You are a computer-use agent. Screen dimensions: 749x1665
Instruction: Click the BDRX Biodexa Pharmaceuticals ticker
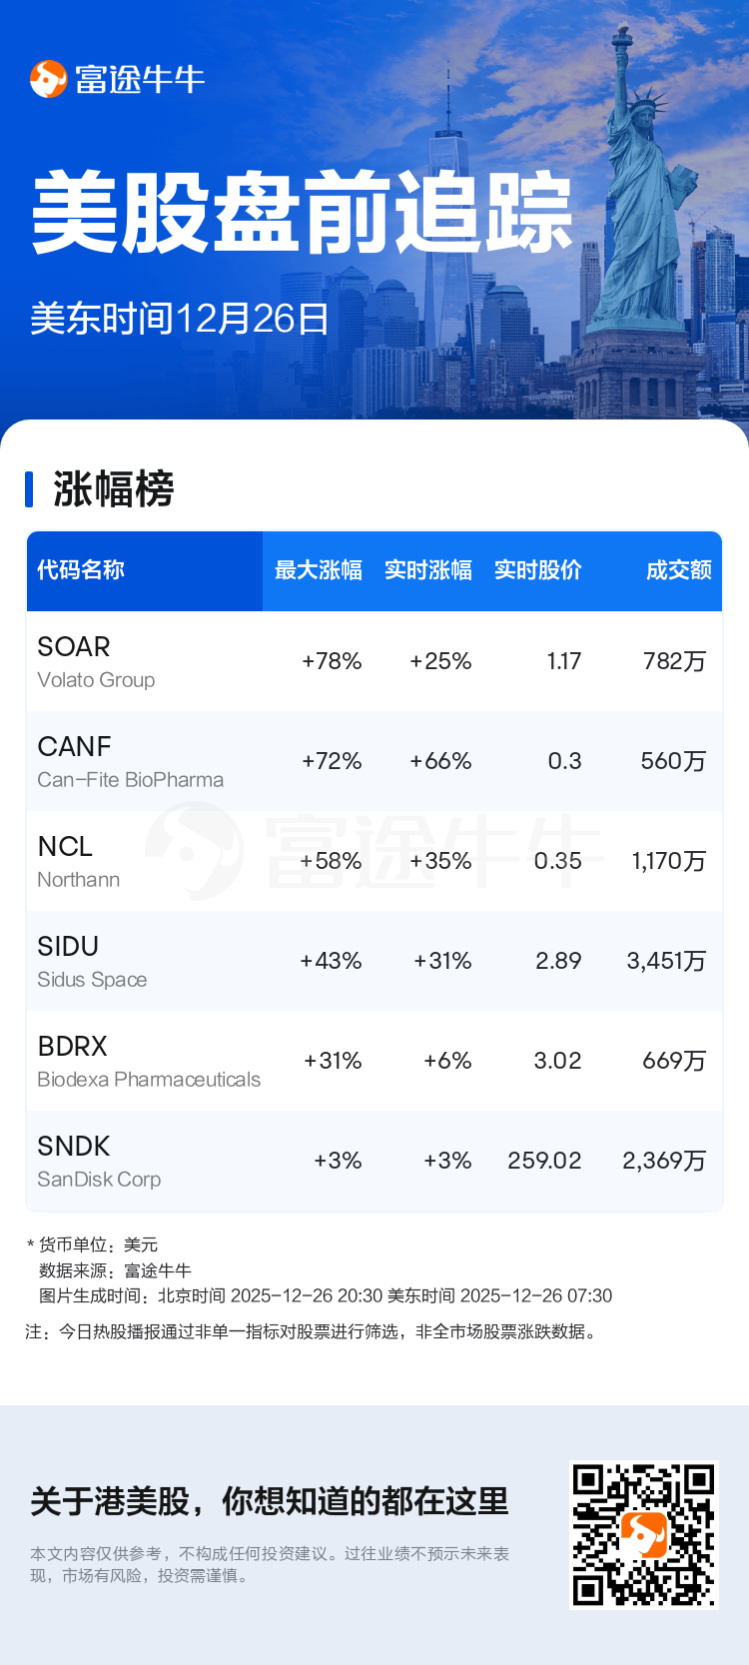pos(148,1061)
